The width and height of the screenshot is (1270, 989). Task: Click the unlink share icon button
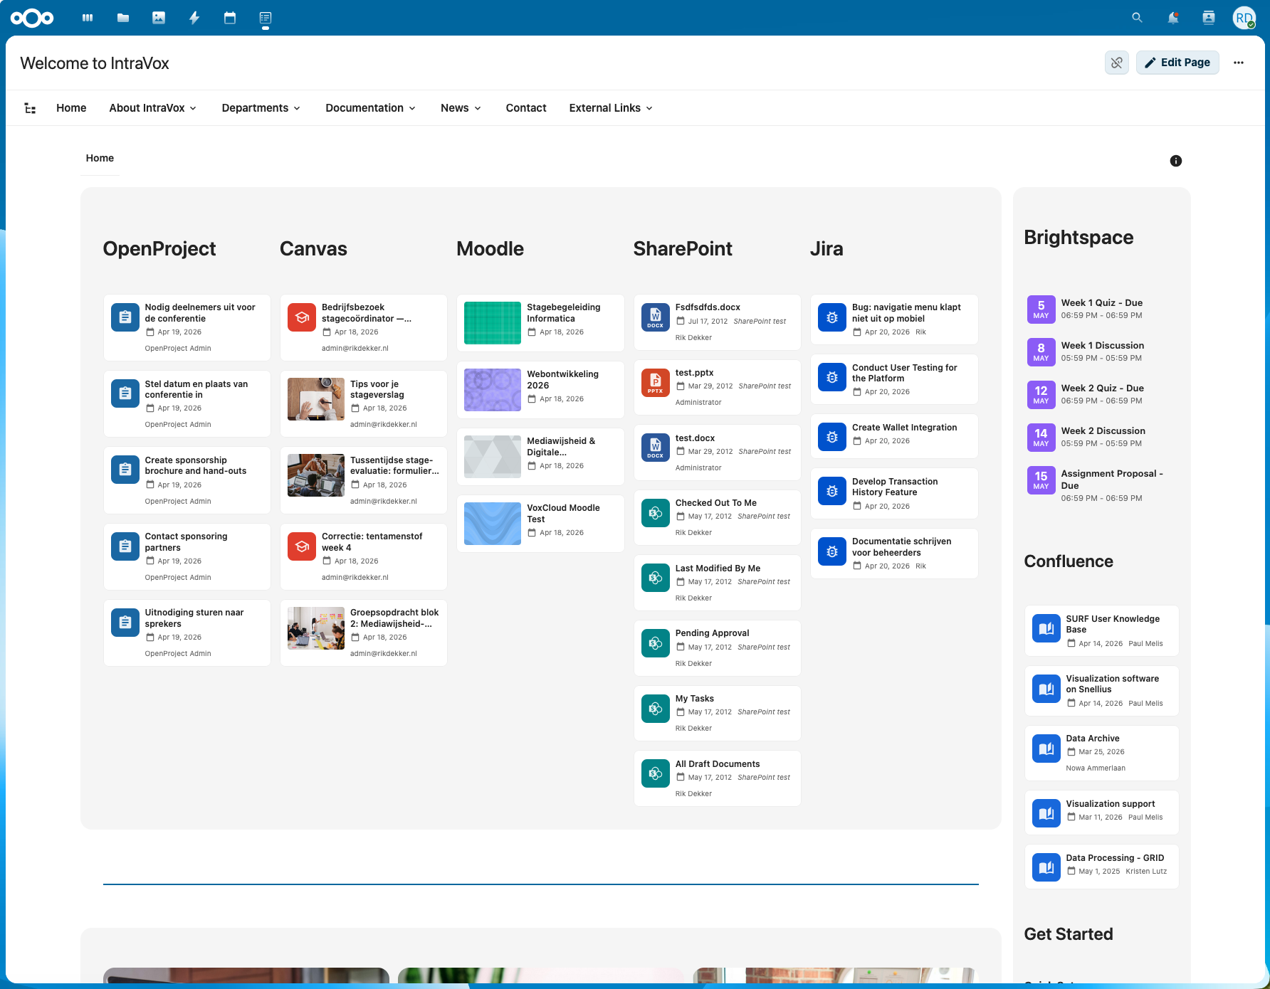1116,63
